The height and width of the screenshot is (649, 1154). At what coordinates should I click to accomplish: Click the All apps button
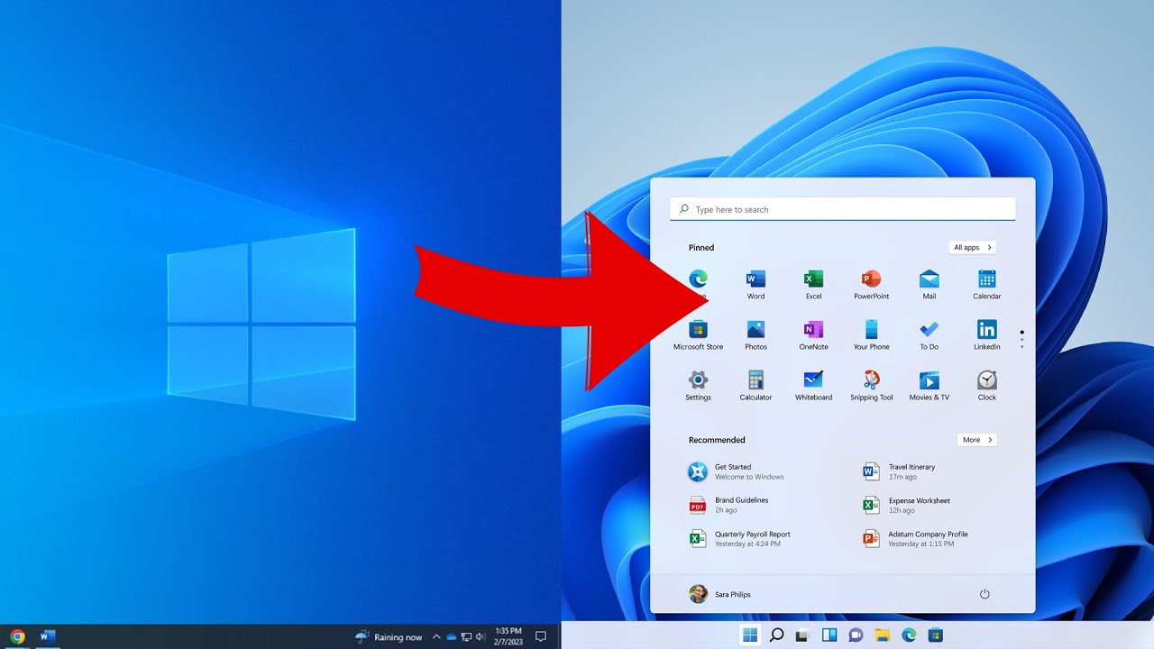973,247
